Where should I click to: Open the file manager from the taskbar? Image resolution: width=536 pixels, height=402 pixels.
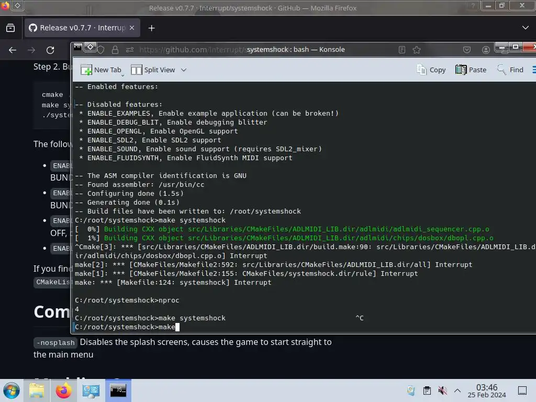pyautogui.click(x=37, y=390)
